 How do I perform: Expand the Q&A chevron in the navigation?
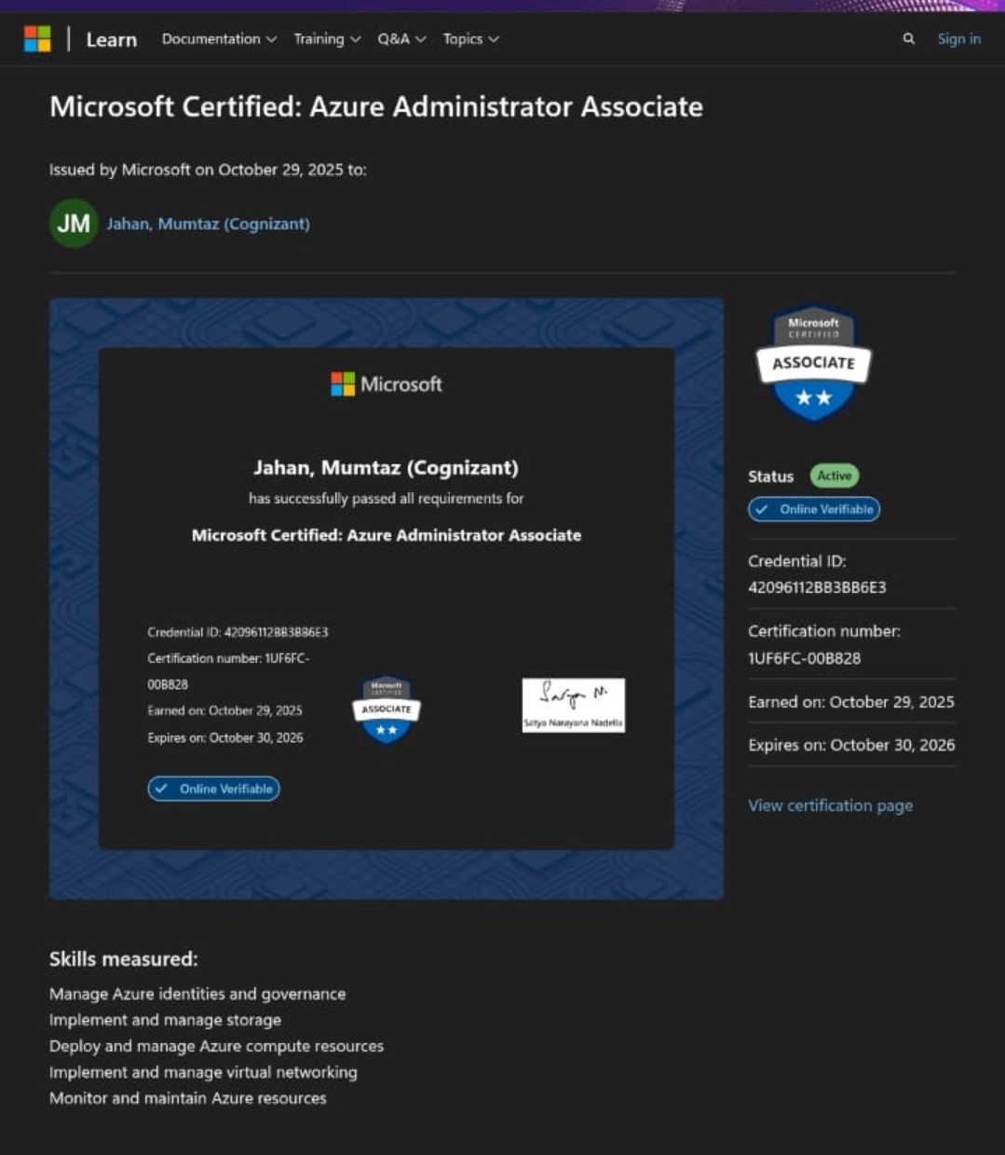423,39
